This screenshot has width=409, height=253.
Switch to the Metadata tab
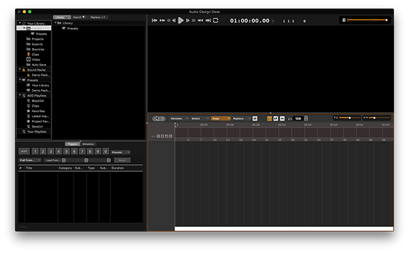(88, 144)
